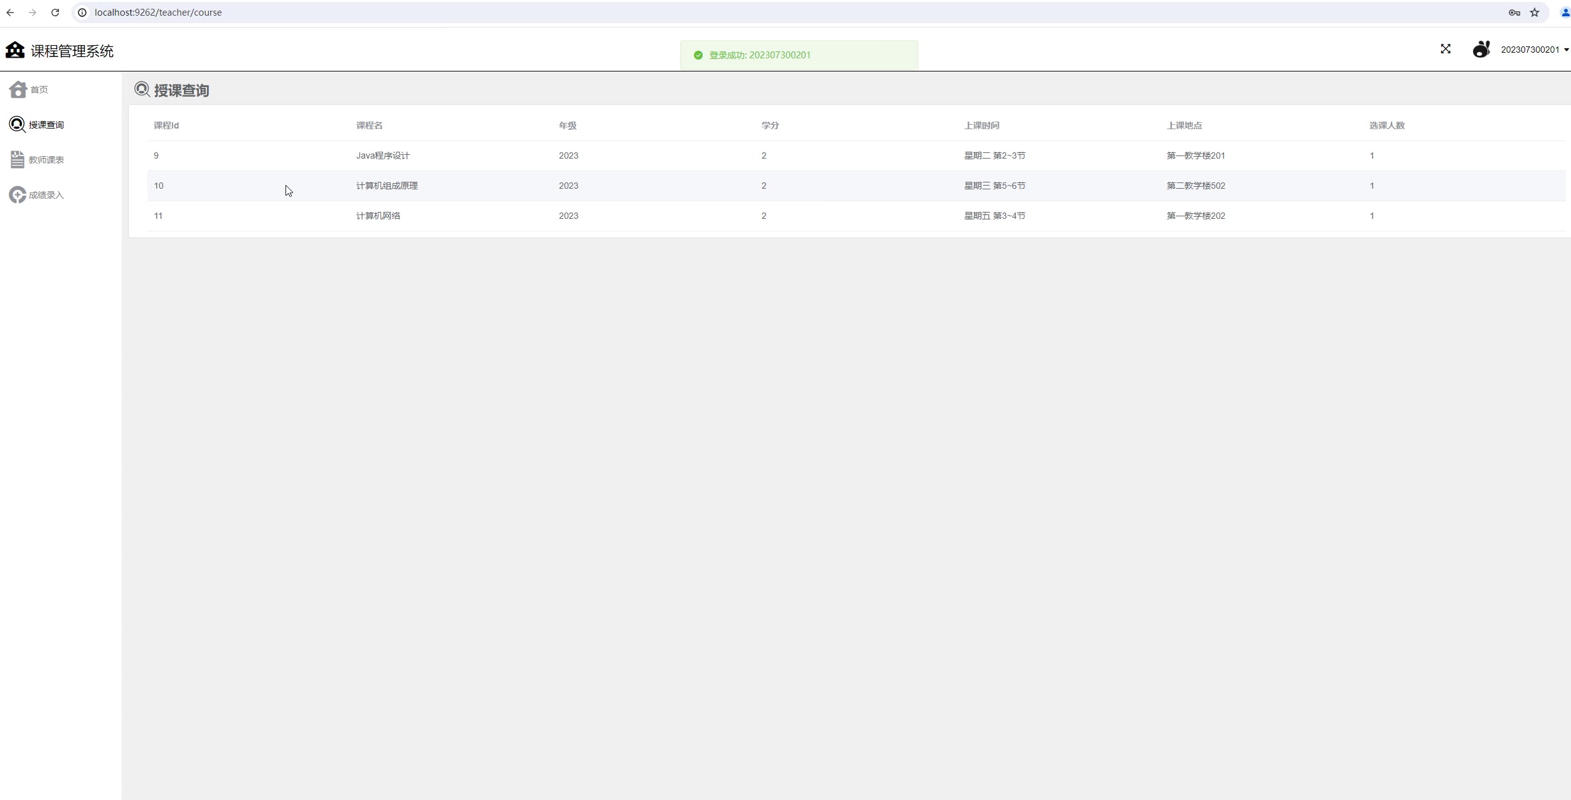Go to 首页 menu item
The image size is (1571, 800).
[39, 90]
